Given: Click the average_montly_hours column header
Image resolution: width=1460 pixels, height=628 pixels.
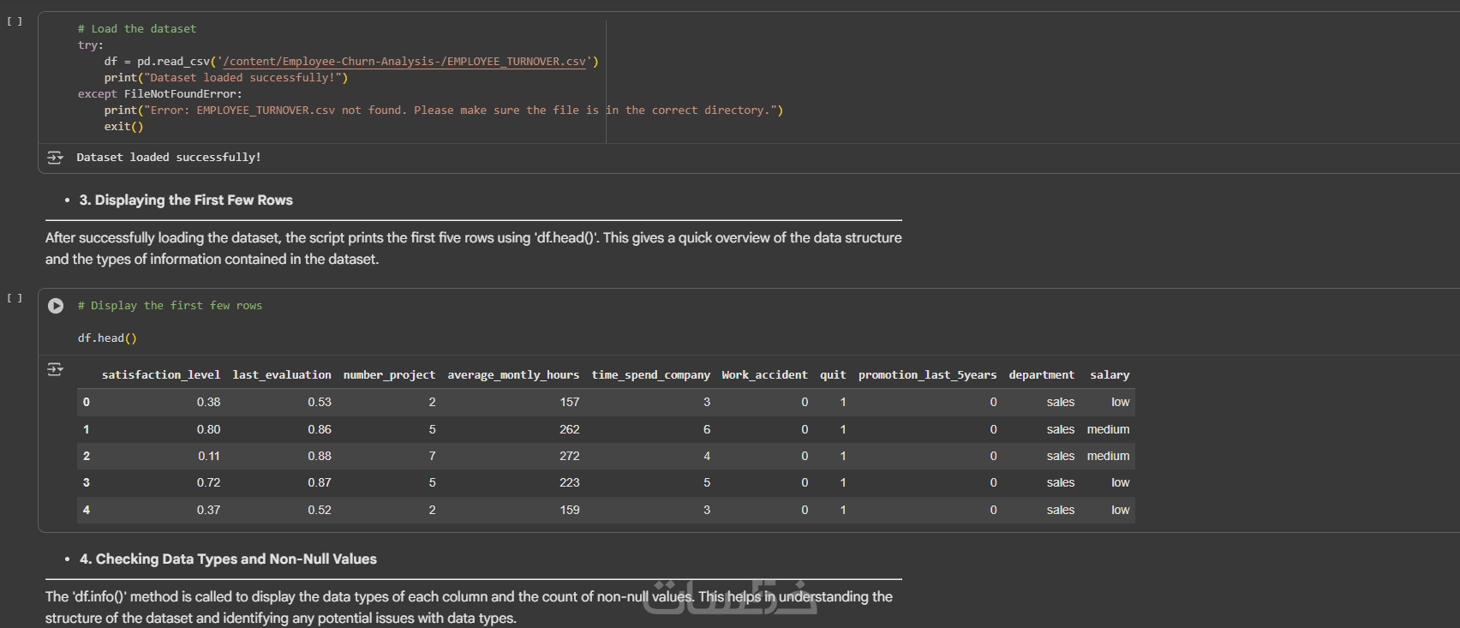Looking at the screenshot, I should tap(513, 375).
